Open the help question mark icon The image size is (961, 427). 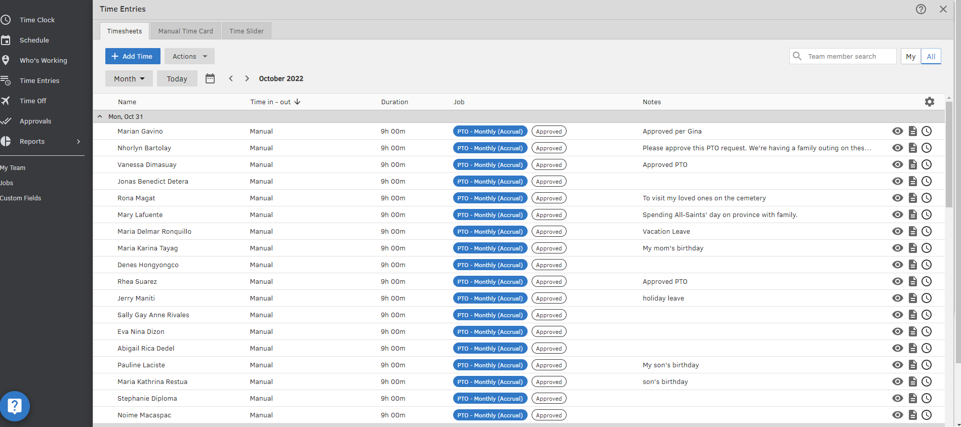[920, 9]
